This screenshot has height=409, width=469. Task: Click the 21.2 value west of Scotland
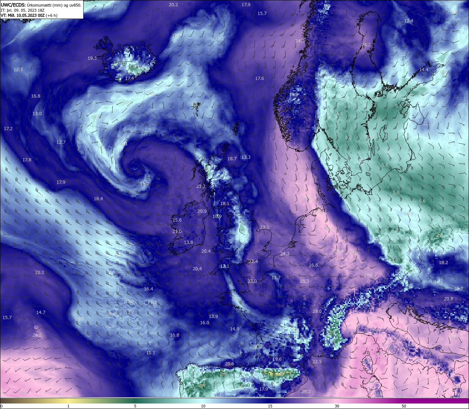(201, 186)
